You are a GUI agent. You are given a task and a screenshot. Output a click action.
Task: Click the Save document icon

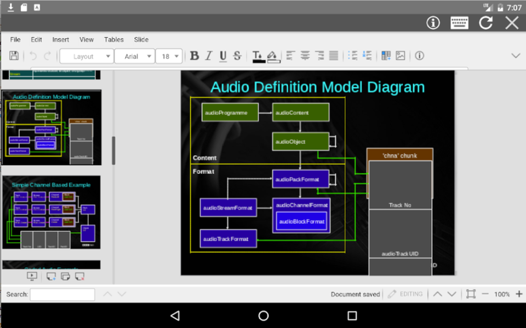coord(14,56)
